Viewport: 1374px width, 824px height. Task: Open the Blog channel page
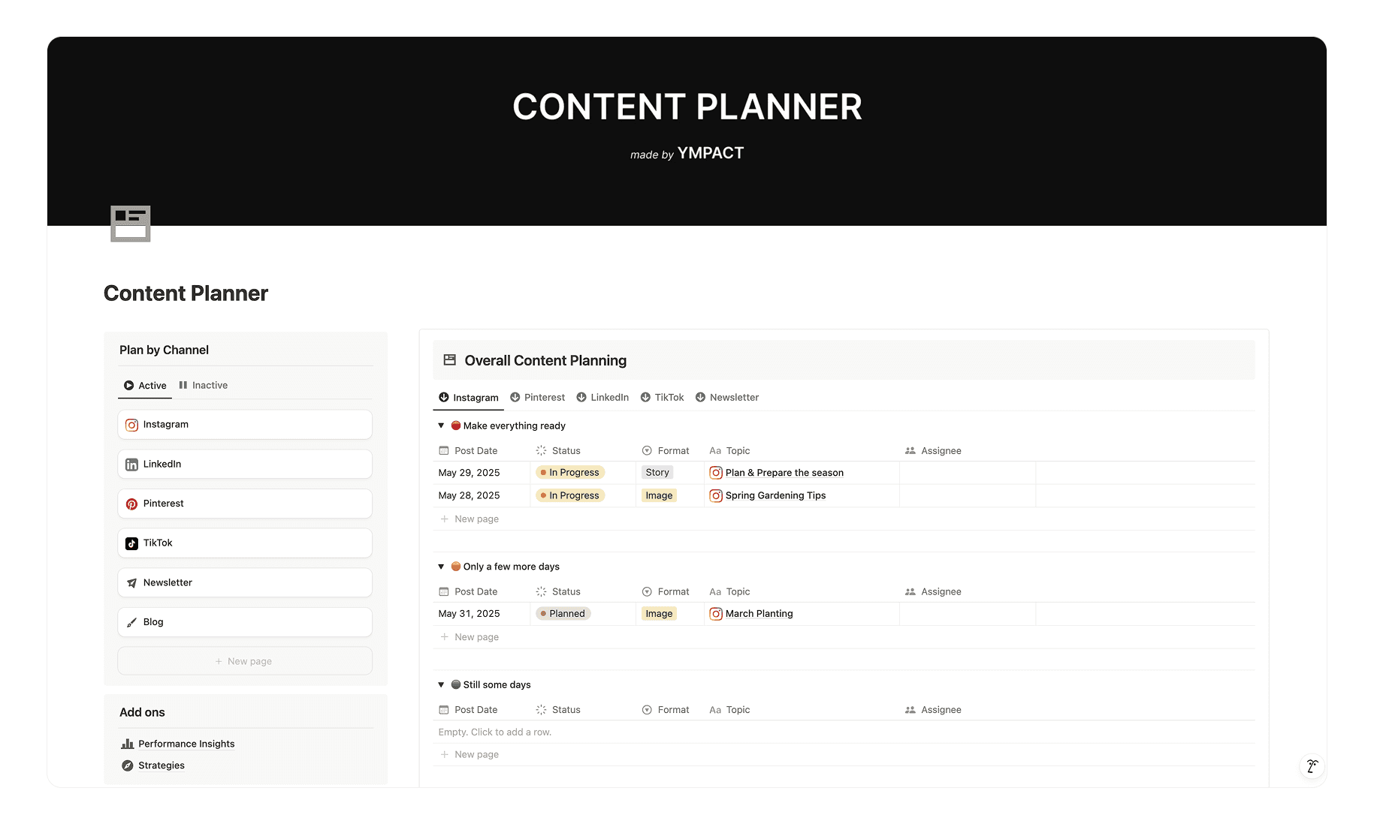point(245,622)
